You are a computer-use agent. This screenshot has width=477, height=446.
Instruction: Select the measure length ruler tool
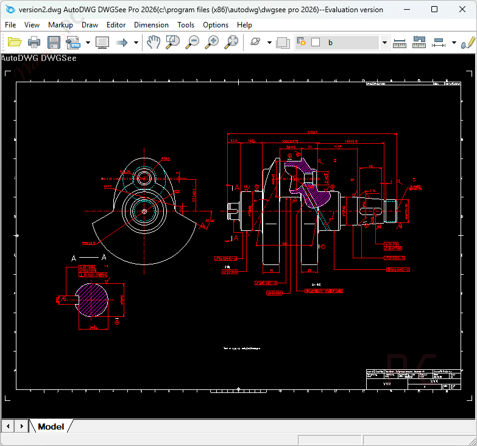click(x=400, y=43)
